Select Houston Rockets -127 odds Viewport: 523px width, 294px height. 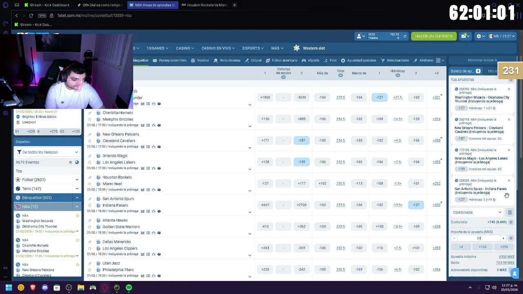click(265, 183)
